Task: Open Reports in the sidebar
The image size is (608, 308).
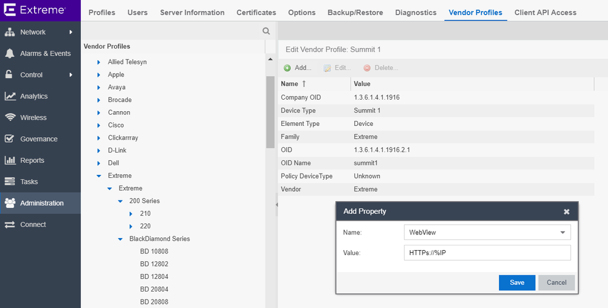Action: tap(32, 160)
